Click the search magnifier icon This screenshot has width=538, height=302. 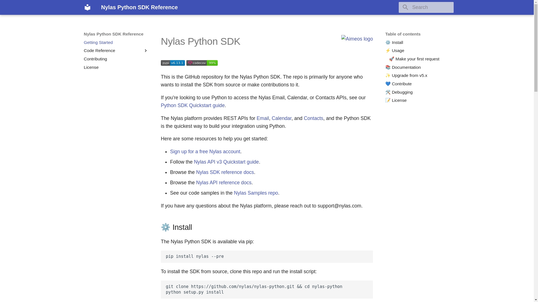[x=405, y=7]
